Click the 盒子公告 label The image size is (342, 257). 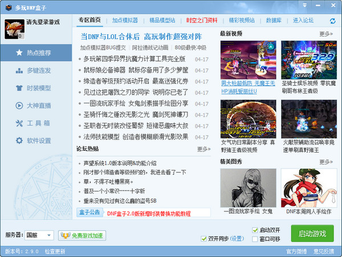click(x=89, y=212)
